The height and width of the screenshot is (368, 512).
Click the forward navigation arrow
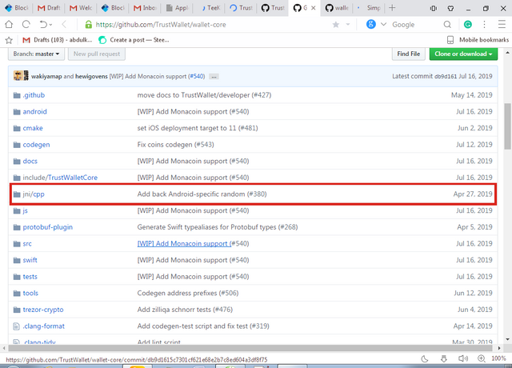[64, 25]
